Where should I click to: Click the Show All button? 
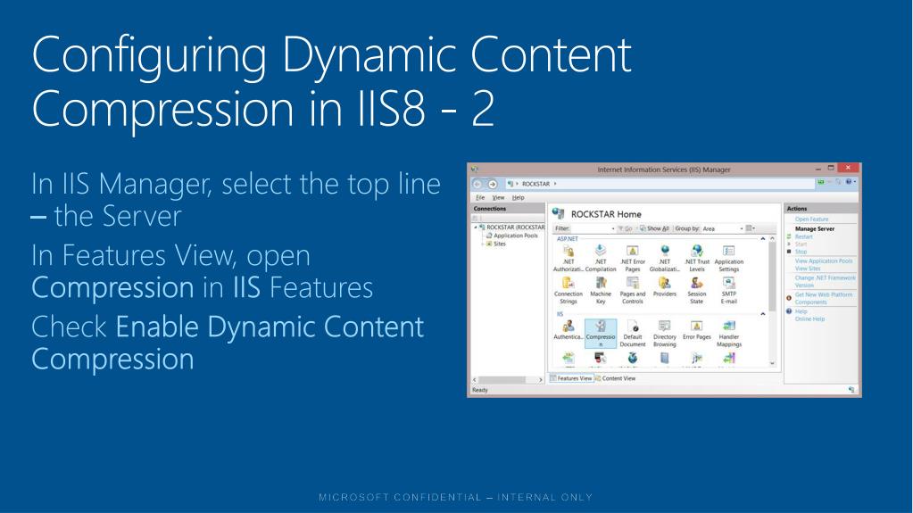(x=654, y=228)
